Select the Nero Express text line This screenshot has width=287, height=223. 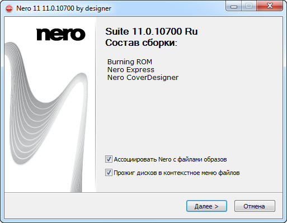131,70
